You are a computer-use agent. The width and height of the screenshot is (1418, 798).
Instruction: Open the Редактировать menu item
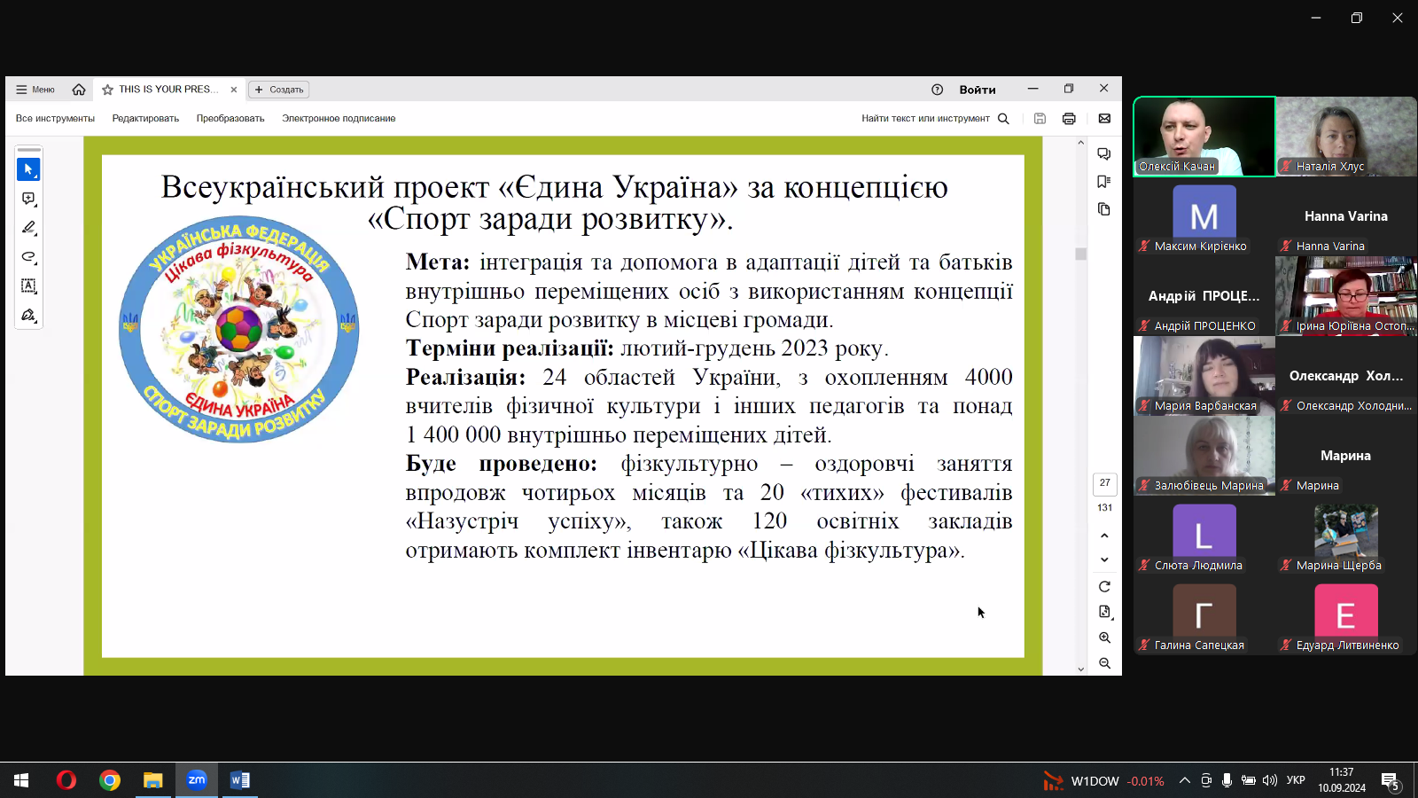pos(145,119)
